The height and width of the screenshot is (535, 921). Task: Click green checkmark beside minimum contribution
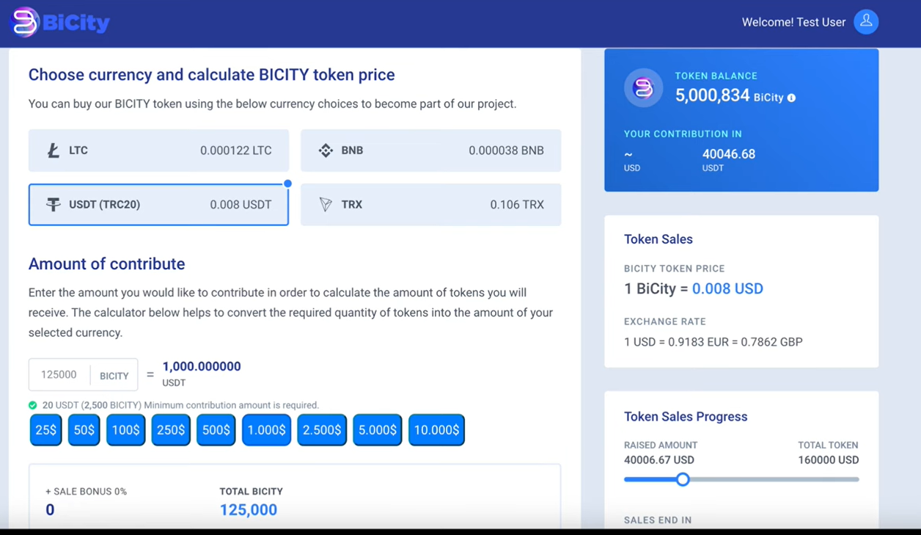tap(33, 405)
